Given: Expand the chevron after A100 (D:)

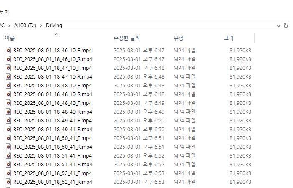Looking at the screenshot, I should (41, 25).
